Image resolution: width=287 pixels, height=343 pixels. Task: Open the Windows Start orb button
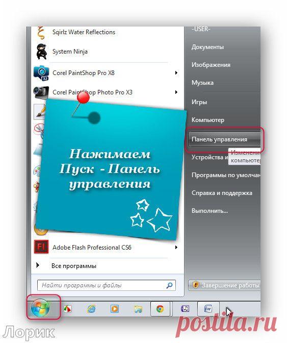pos(40,308)
